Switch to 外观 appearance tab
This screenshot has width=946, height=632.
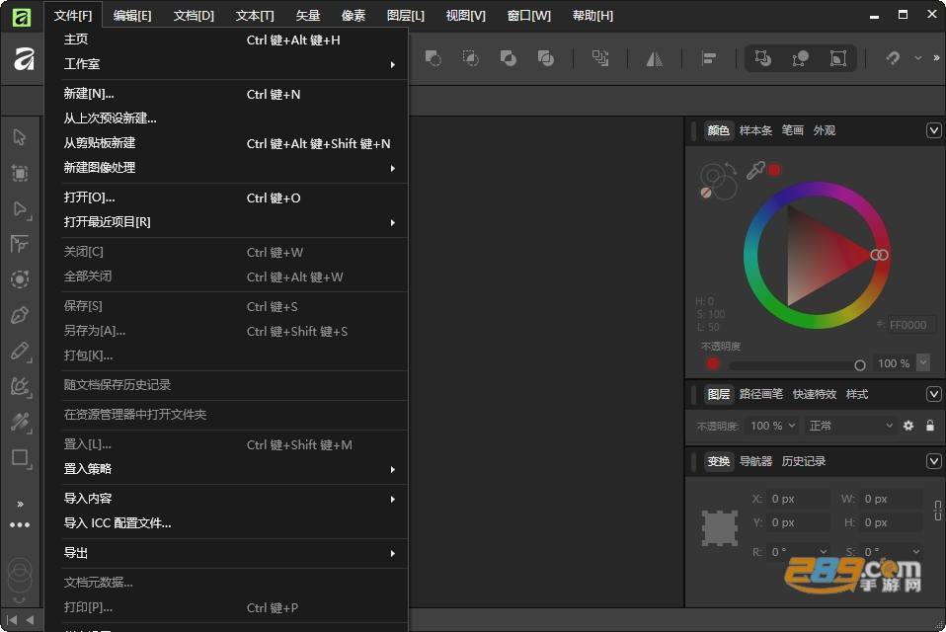pos(825,130)
